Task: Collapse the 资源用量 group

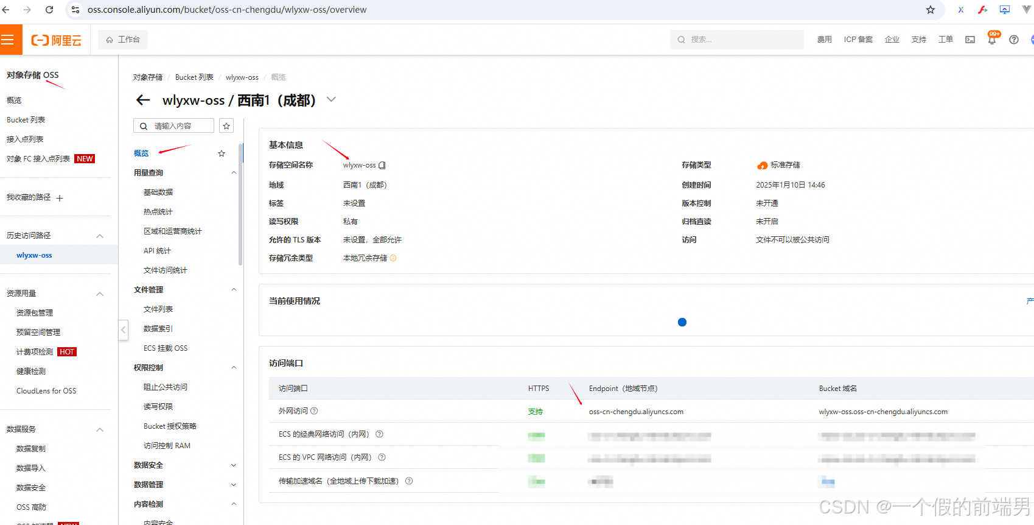Action: 100,294
